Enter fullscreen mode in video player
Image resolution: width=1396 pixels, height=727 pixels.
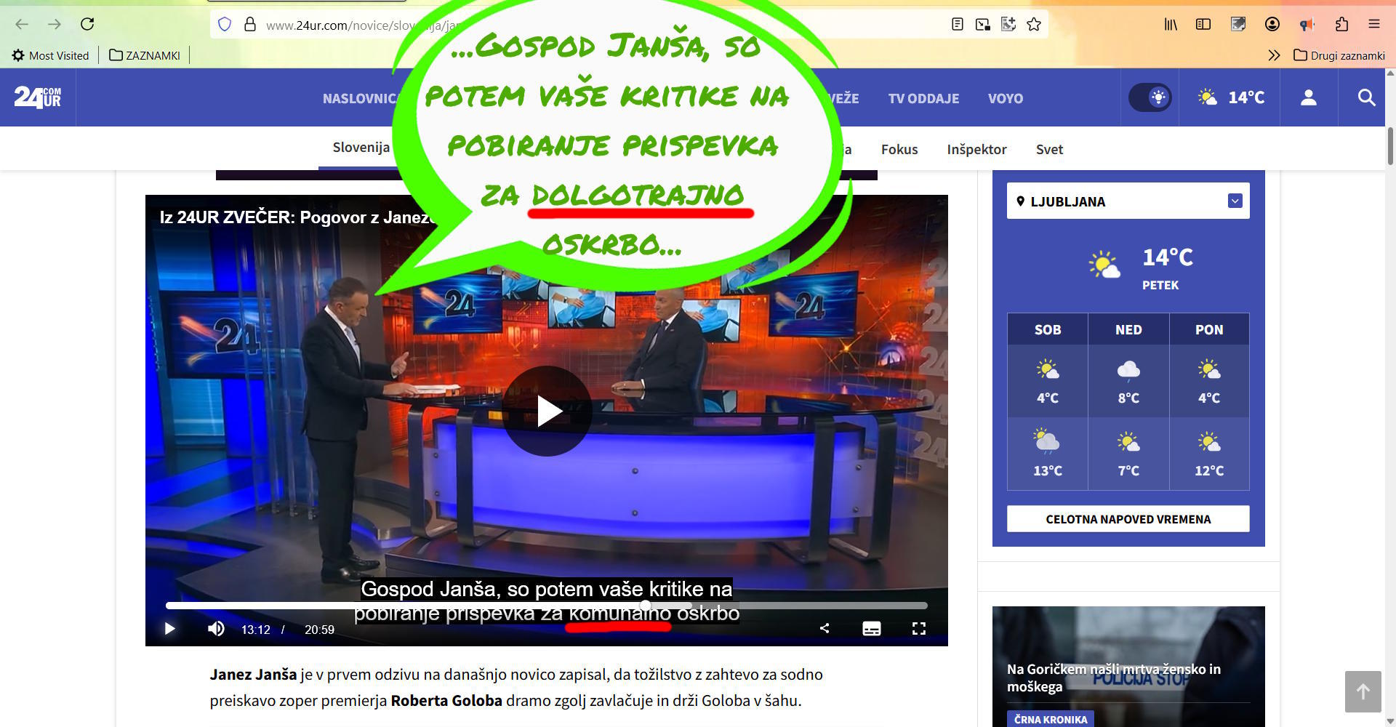tap(919, 629)
